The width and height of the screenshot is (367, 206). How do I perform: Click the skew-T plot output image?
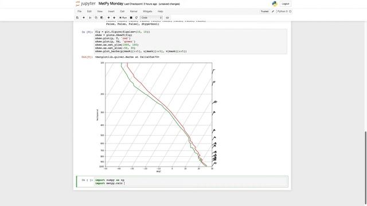click(157, 117)
